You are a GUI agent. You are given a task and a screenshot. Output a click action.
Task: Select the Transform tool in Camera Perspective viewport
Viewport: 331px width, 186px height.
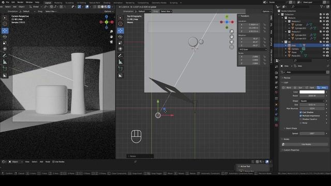click(5, 49)
